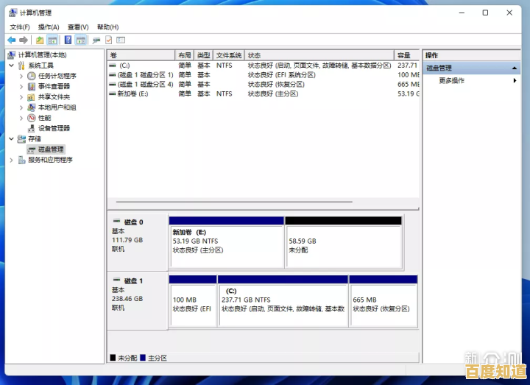
Task: Click the Properties checkmark toolbar icon
Action: click(108, 40)
